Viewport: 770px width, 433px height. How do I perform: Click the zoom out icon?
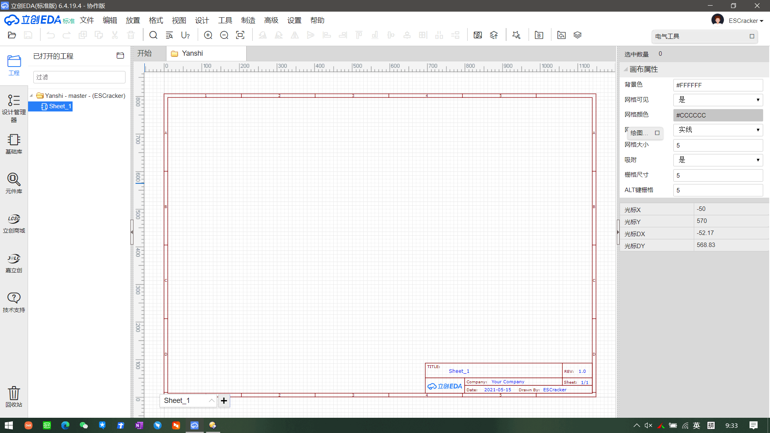(x=224, y=35)
